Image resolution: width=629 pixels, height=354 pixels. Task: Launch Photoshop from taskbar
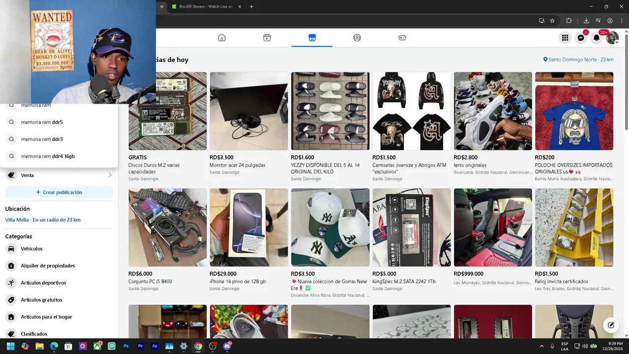pos(126,346)
